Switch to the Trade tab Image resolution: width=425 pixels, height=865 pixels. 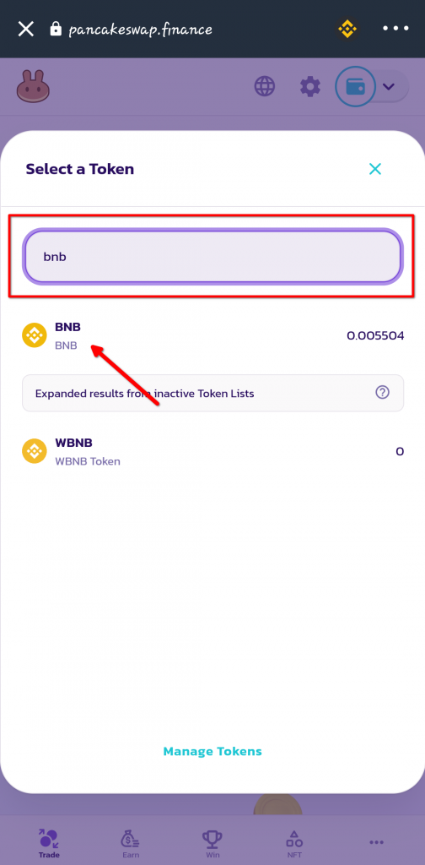[x=49, y=844]
